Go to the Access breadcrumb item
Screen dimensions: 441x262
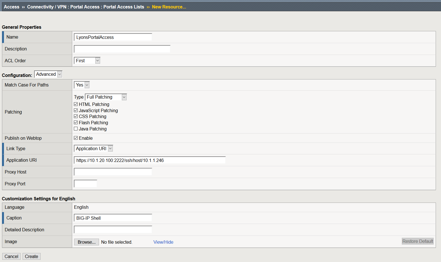[x=12, y=7]
